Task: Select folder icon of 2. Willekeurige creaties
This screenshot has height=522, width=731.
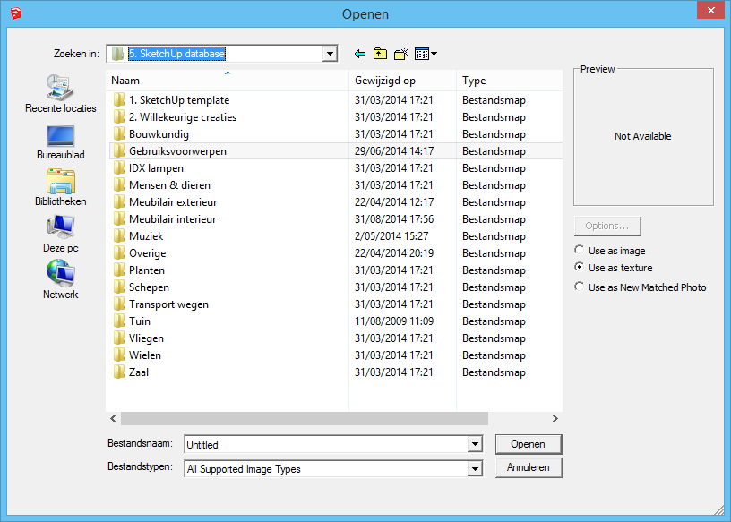Action: [119, 117]
